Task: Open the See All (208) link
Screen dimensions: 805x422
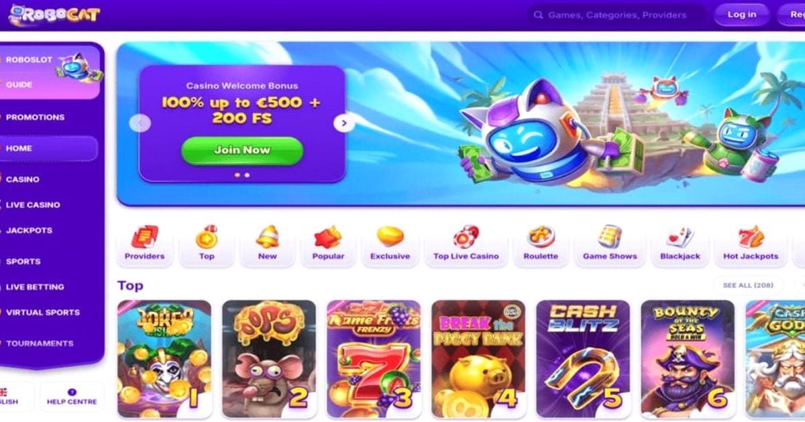Action: click(748, 285)
